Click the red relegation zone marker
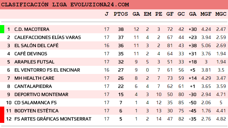This screenshot has width=228, height=128. (x=2, y=115)
